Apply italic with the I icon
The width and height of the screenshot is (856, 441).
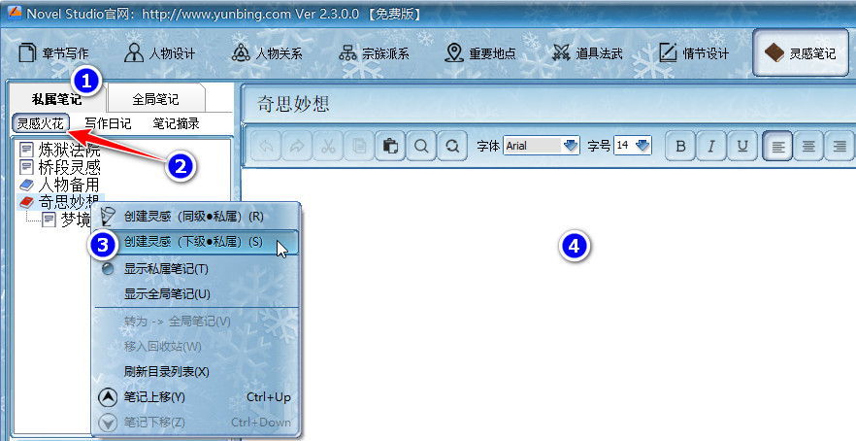tap(712, 146)
